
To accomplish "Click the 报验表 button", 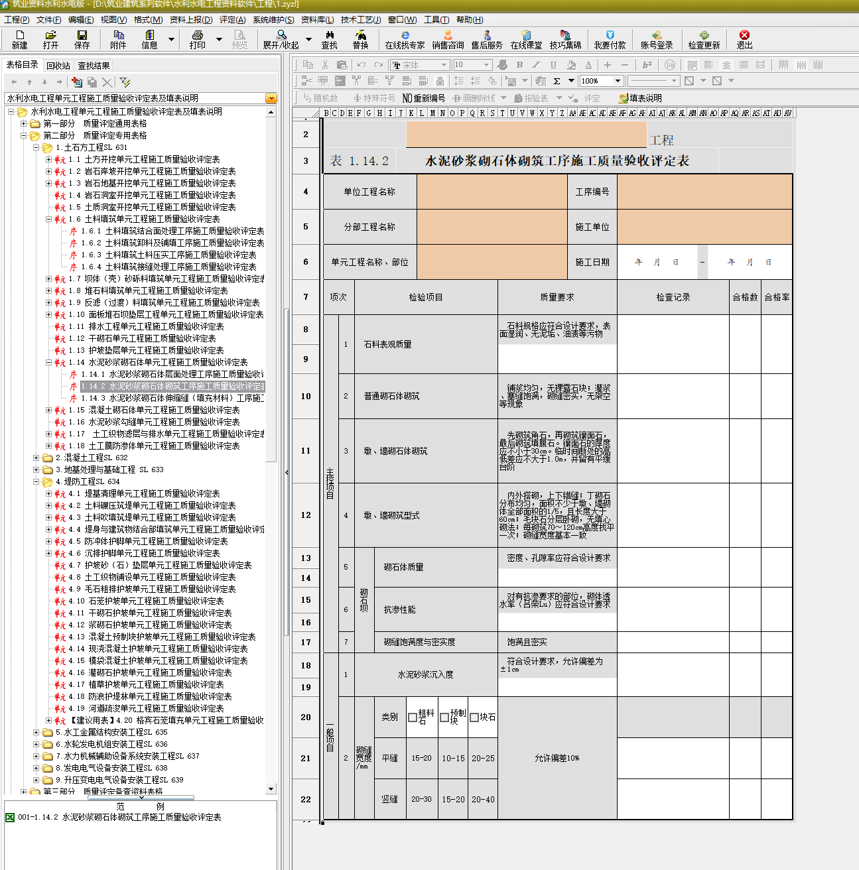I will click(531, 98).
